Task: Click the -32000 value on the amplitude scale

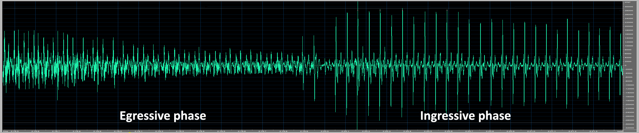Action: [x=628, y=128]
